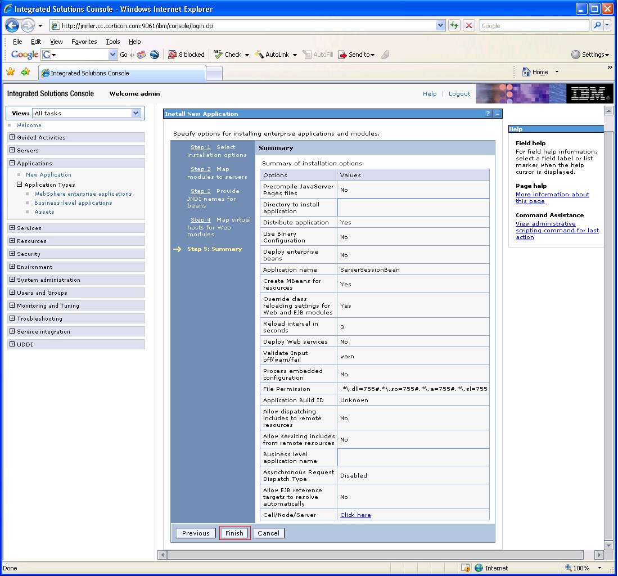Viewport: 618px width, 576px height.
Task: Minimize the Install New Application portlet
Action: tap(498, 114)
